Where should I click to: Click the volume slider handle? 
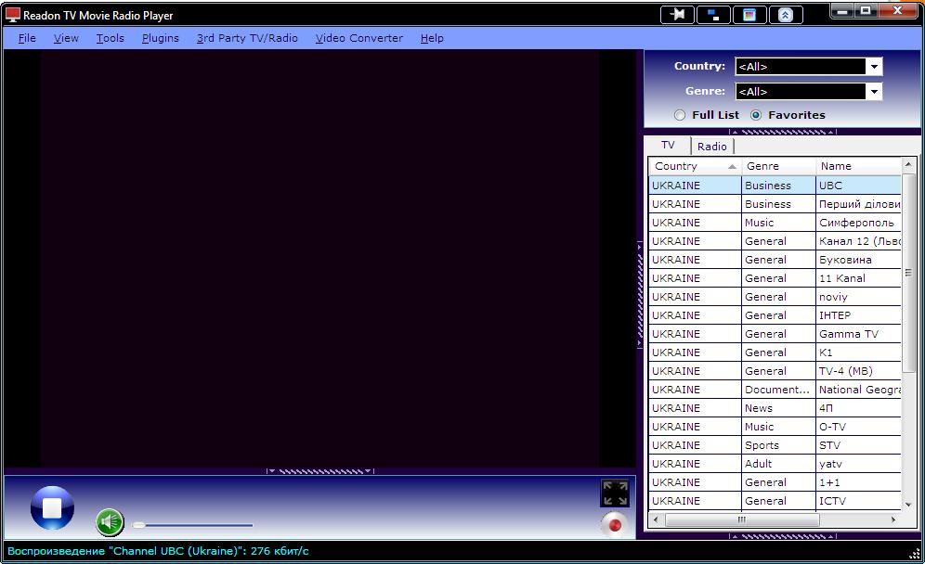click(x=138, y=524)
